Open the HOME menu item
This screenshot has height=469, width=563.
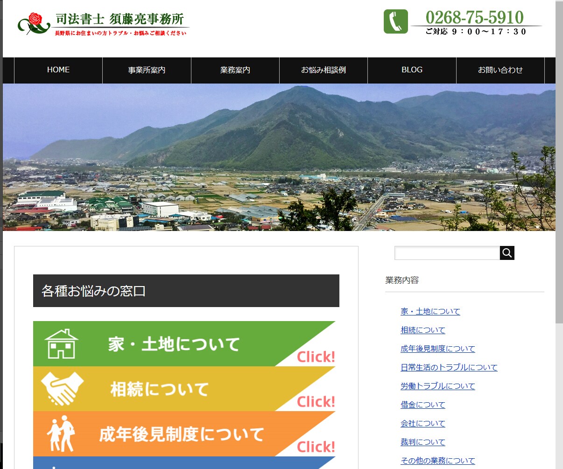click(x=58, y=70)
